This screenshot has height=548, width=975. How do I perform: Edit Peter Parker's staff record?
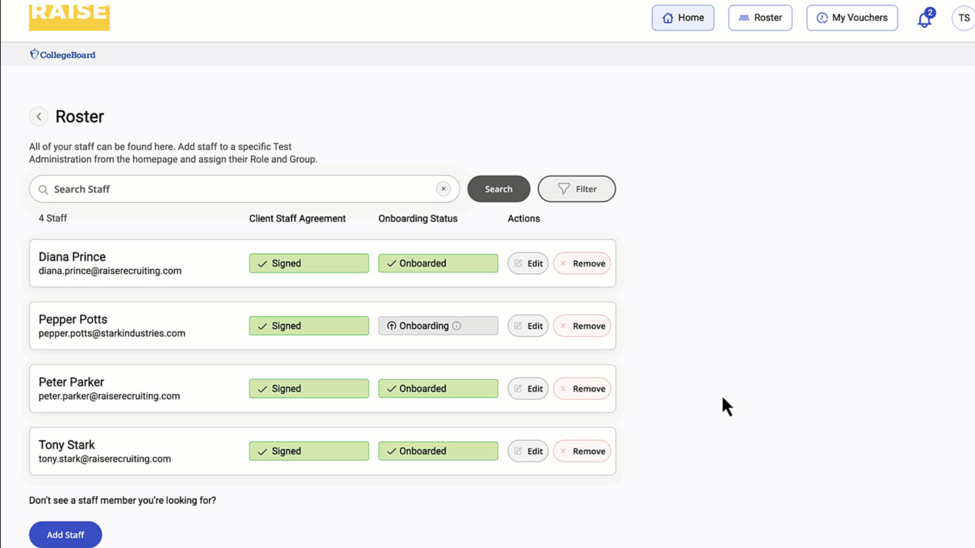pyautogui.click(x=527, y=389)
